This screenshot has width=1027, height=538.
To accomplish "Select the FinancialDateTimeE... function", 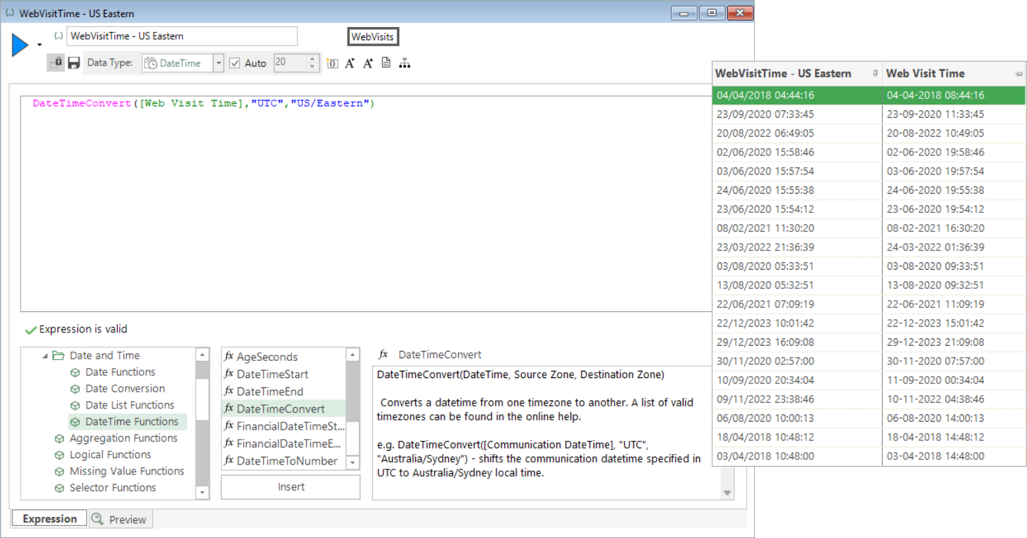I will [x=289, y=443].
